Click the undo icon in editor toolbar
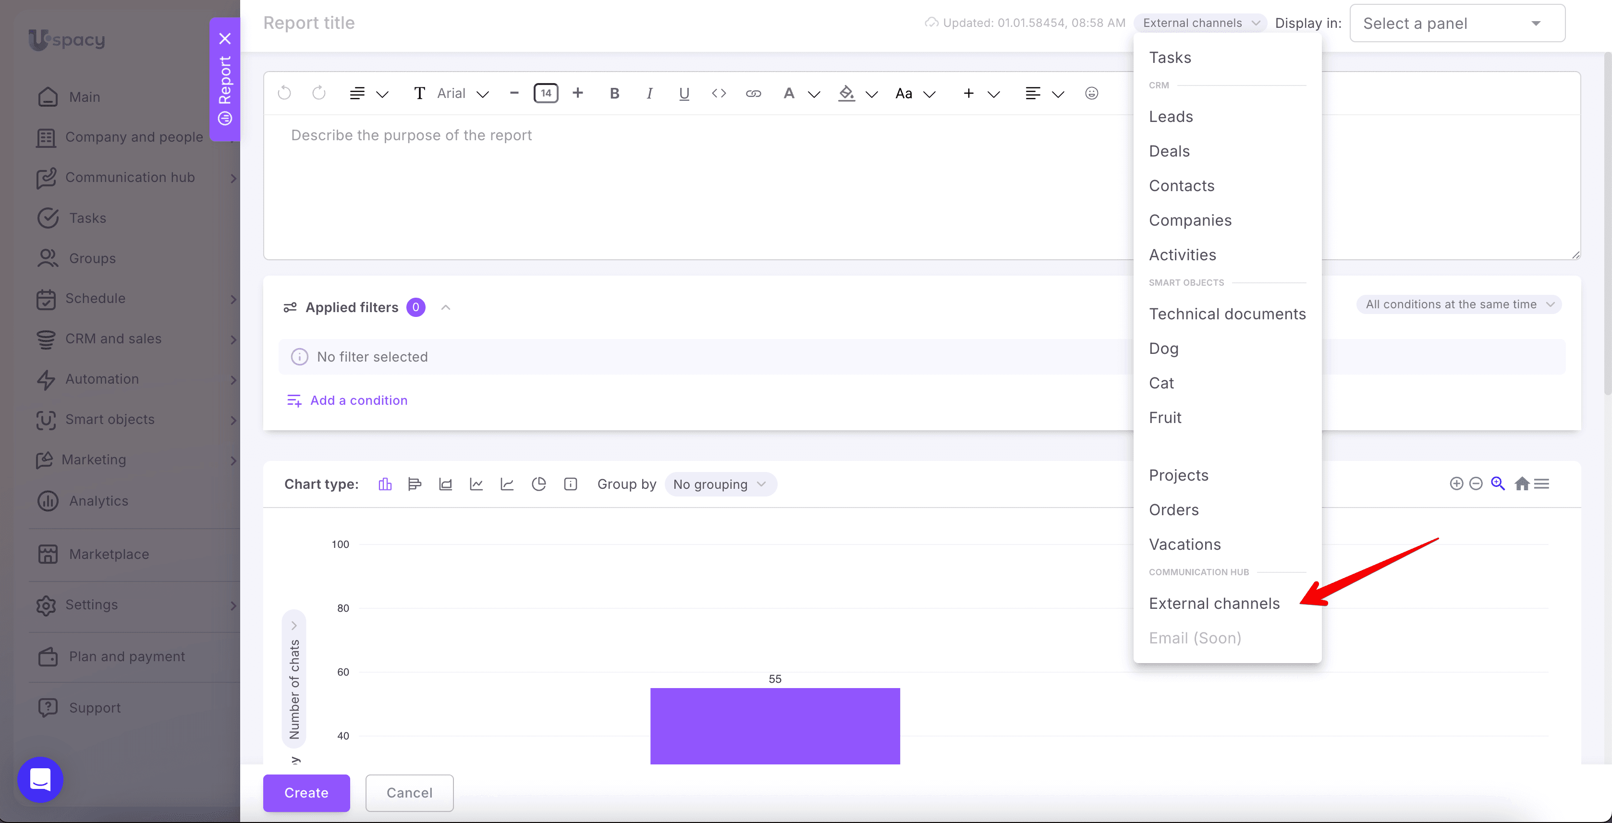Screen dimensions: 1612x823 [x=284, y=93]
